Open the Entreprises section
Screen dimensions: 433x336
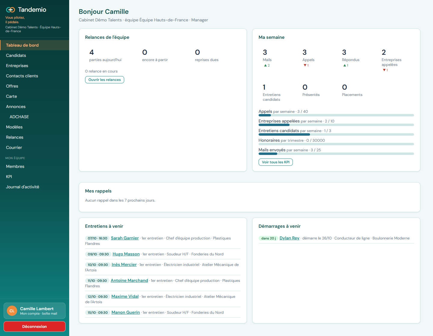pos(35,66)
